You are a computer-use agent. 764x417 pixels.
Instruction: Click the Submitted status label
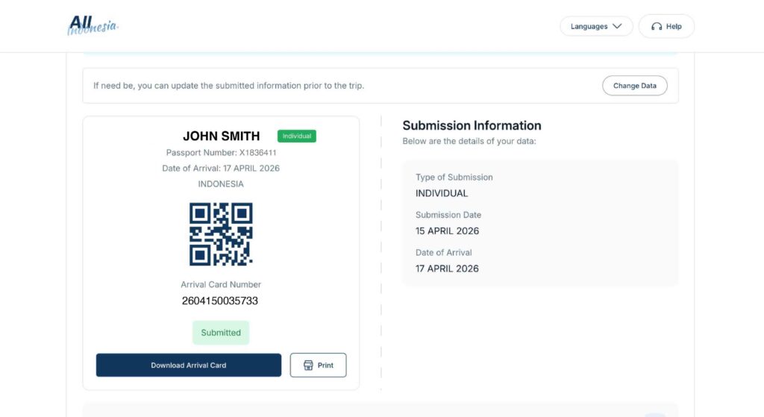[x=221, y=333]
